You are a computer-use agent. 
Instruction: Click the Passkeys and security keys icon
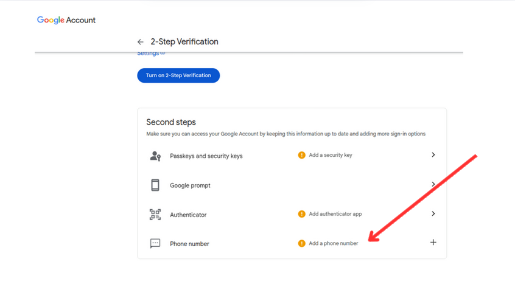pyautogui.click(x=155, y=156)
